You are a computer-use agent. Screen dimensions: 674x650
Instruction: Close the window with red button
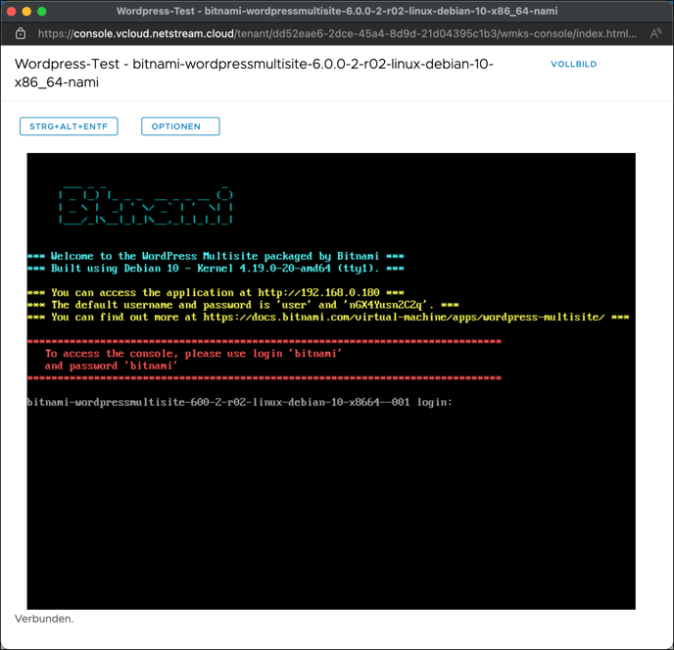click(x=12, y=11)
